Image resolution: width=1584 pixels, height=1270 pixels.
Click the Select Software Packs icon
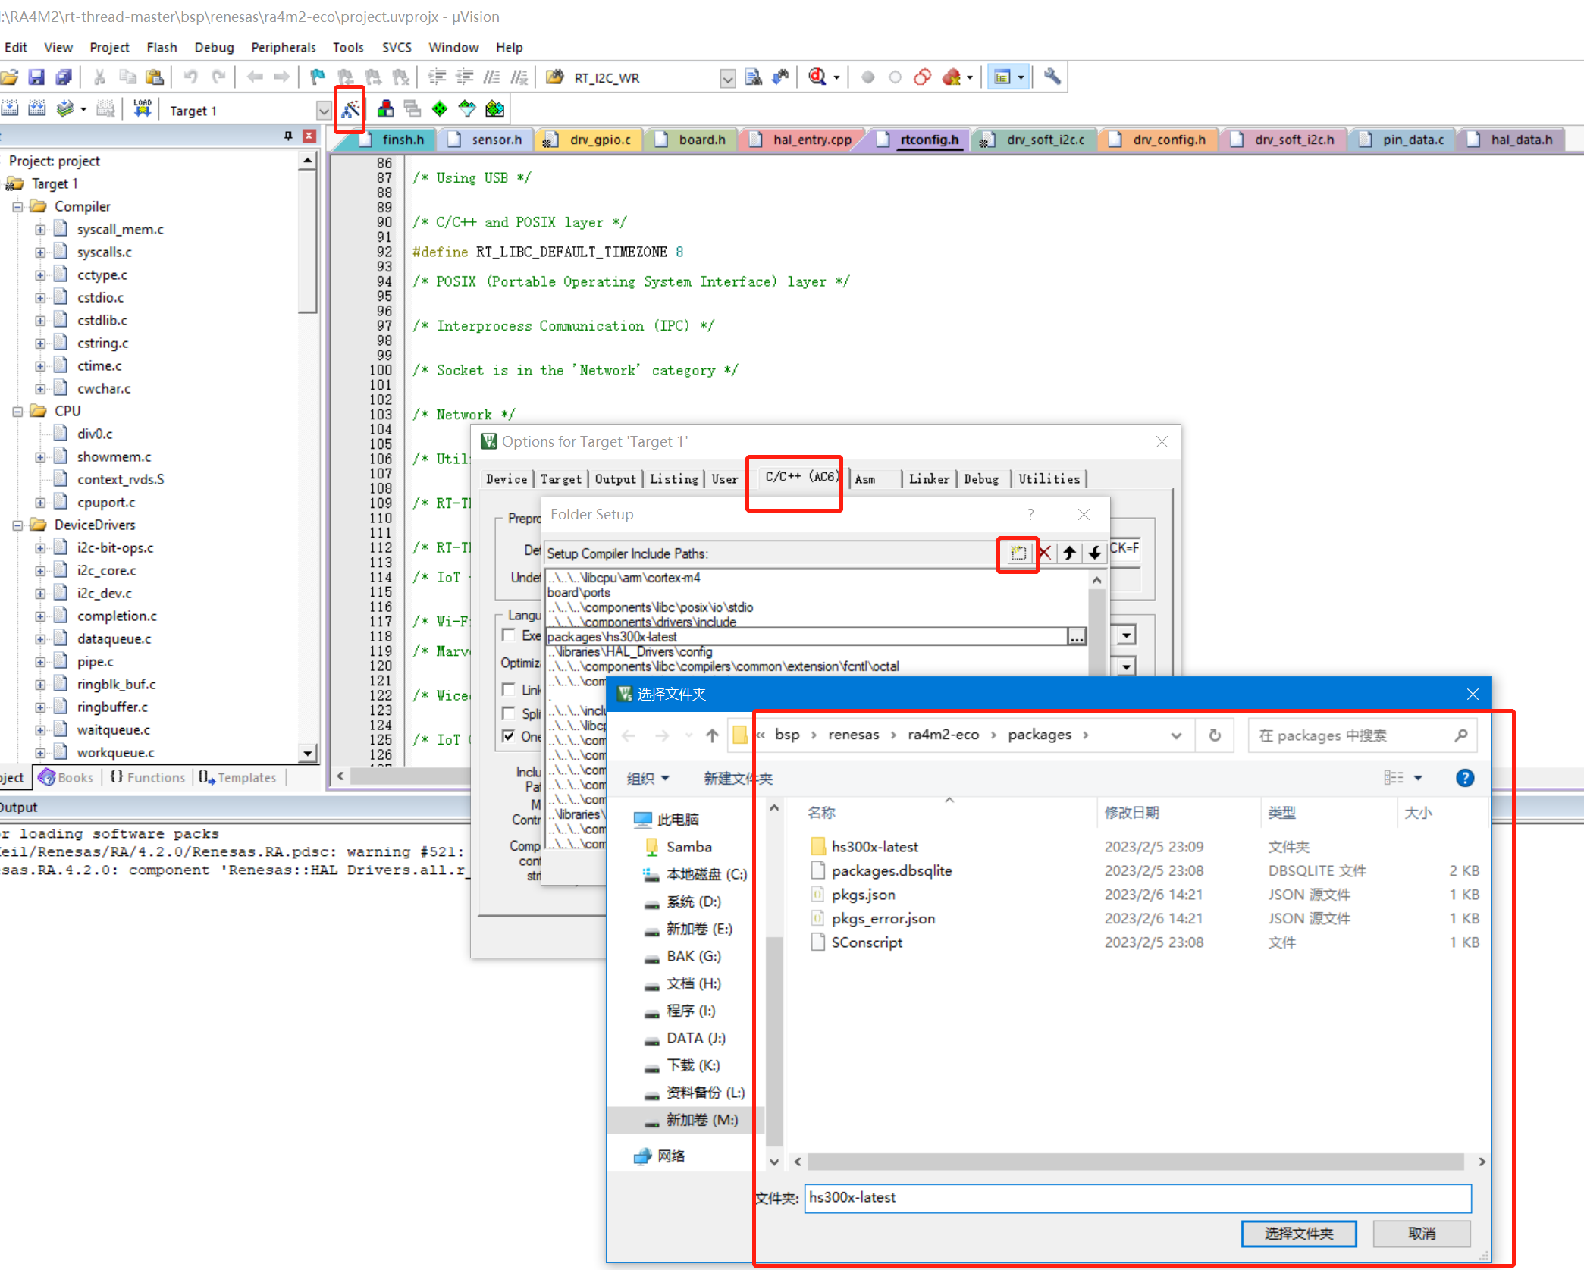467,109
